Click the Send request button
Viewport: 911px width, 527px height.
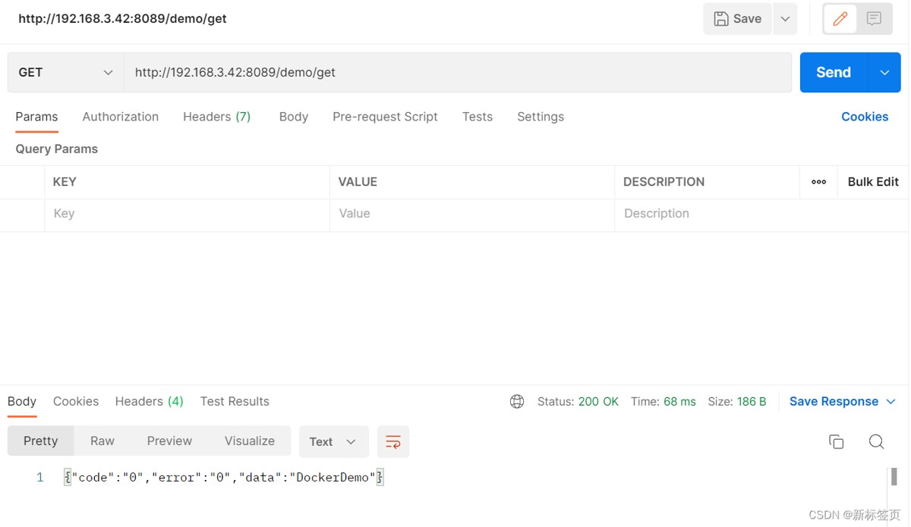833,73
